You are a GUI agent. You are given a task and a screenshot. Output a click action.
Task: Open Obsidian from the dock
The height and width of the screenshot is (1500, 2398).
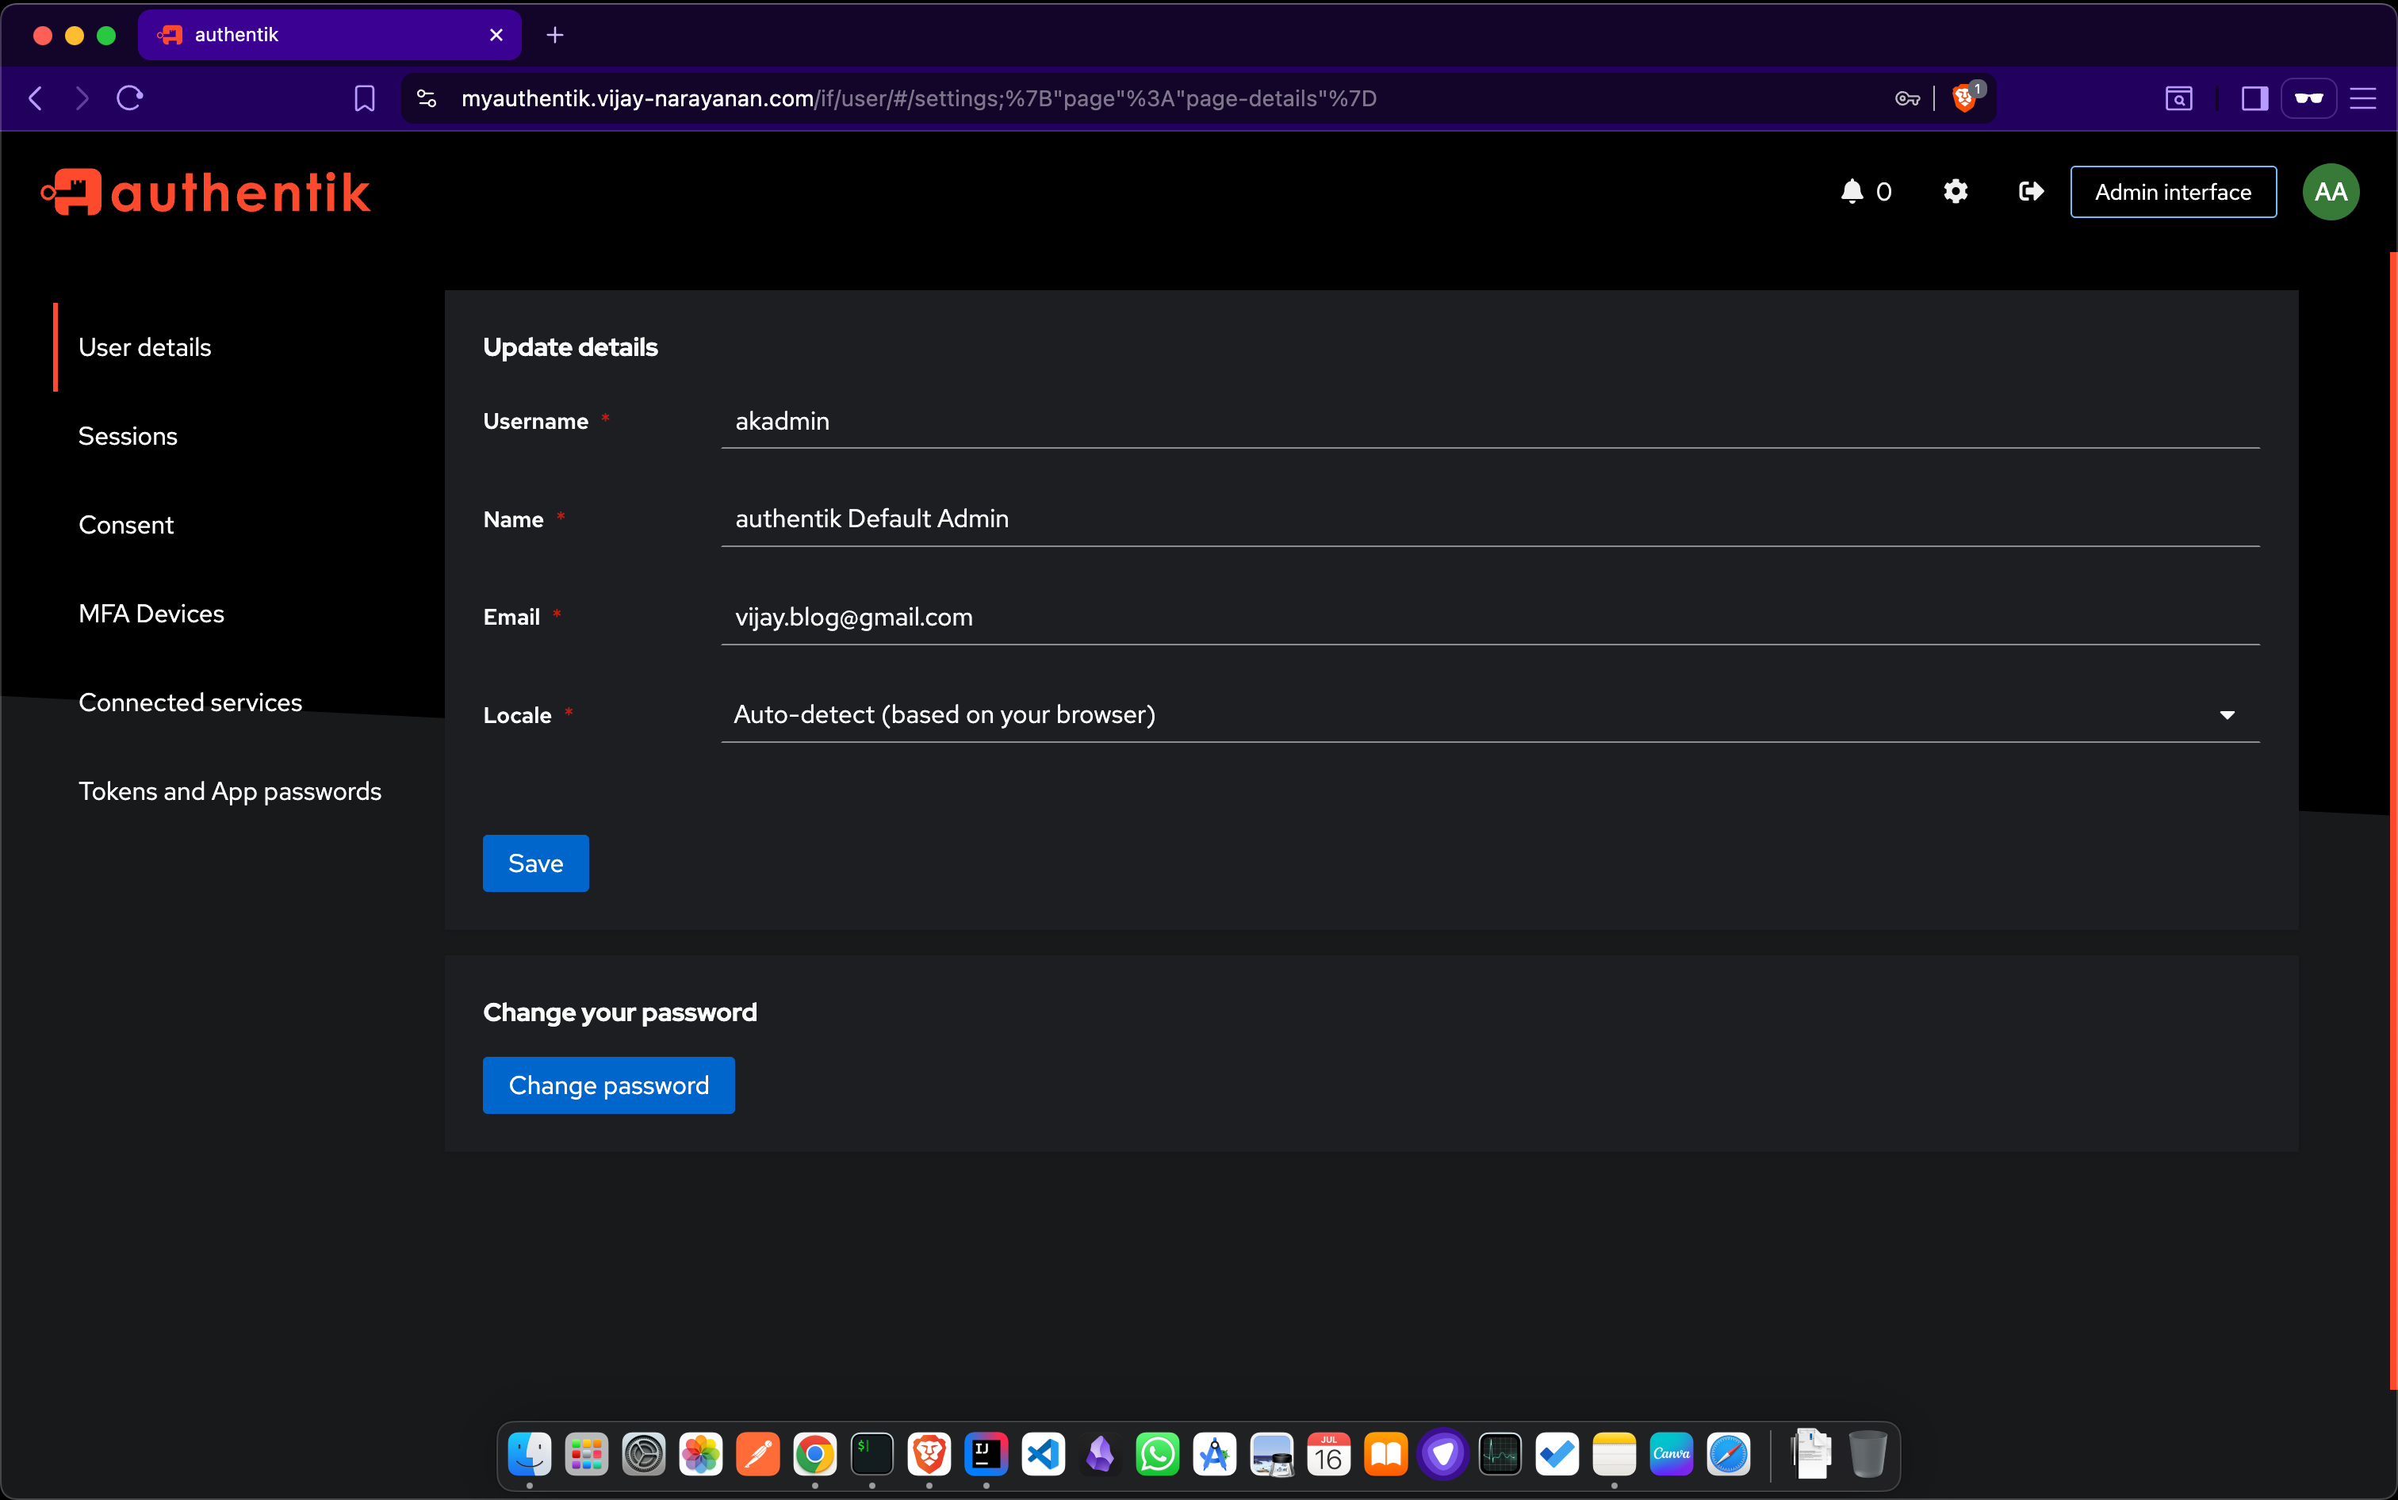1101,1454
